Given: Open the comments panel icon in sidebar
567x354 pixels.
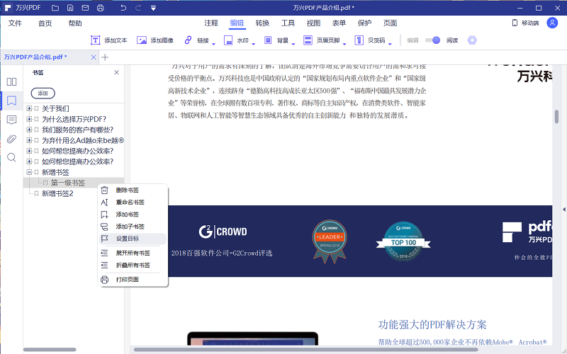Looking at the screenshot, I should click(x=11, y=120).
